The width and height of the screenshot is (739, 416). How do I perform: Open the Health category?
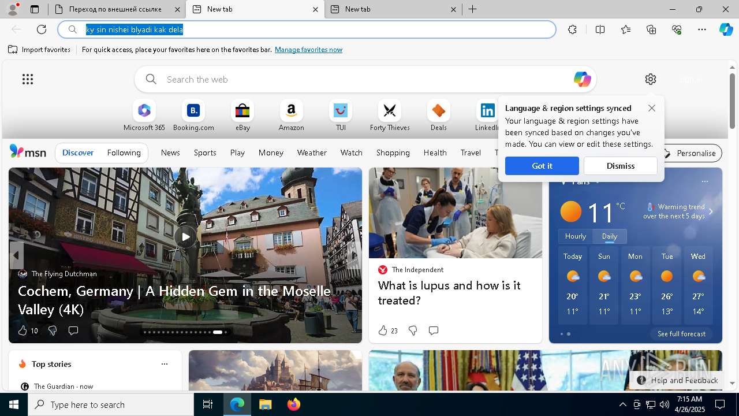pos(435,153)
